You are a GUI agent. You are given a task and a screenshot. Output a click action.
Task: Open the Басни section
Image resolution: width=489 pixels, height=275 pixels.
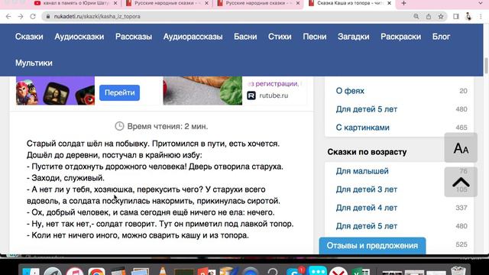coord(245,37)
